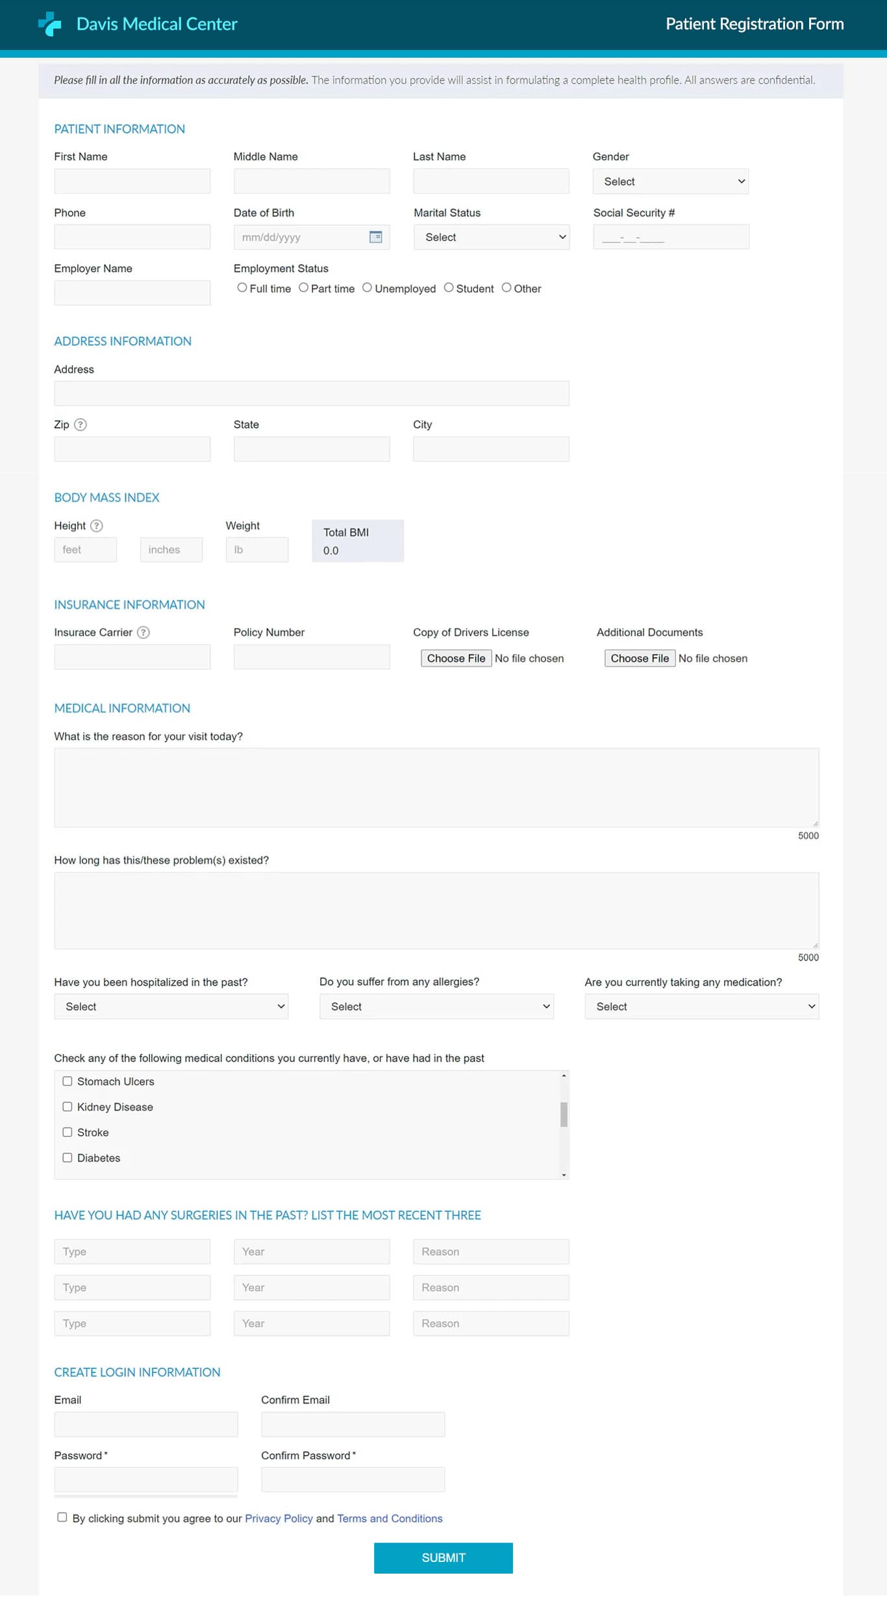Click the conditions list scroll down arrow
This screenshot has width=887, height=1597.
coord(564,1174)
